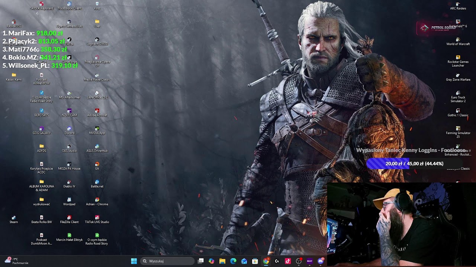
Task: Open the Kasia i Kami folder
Action: click(x=14, y=77)
